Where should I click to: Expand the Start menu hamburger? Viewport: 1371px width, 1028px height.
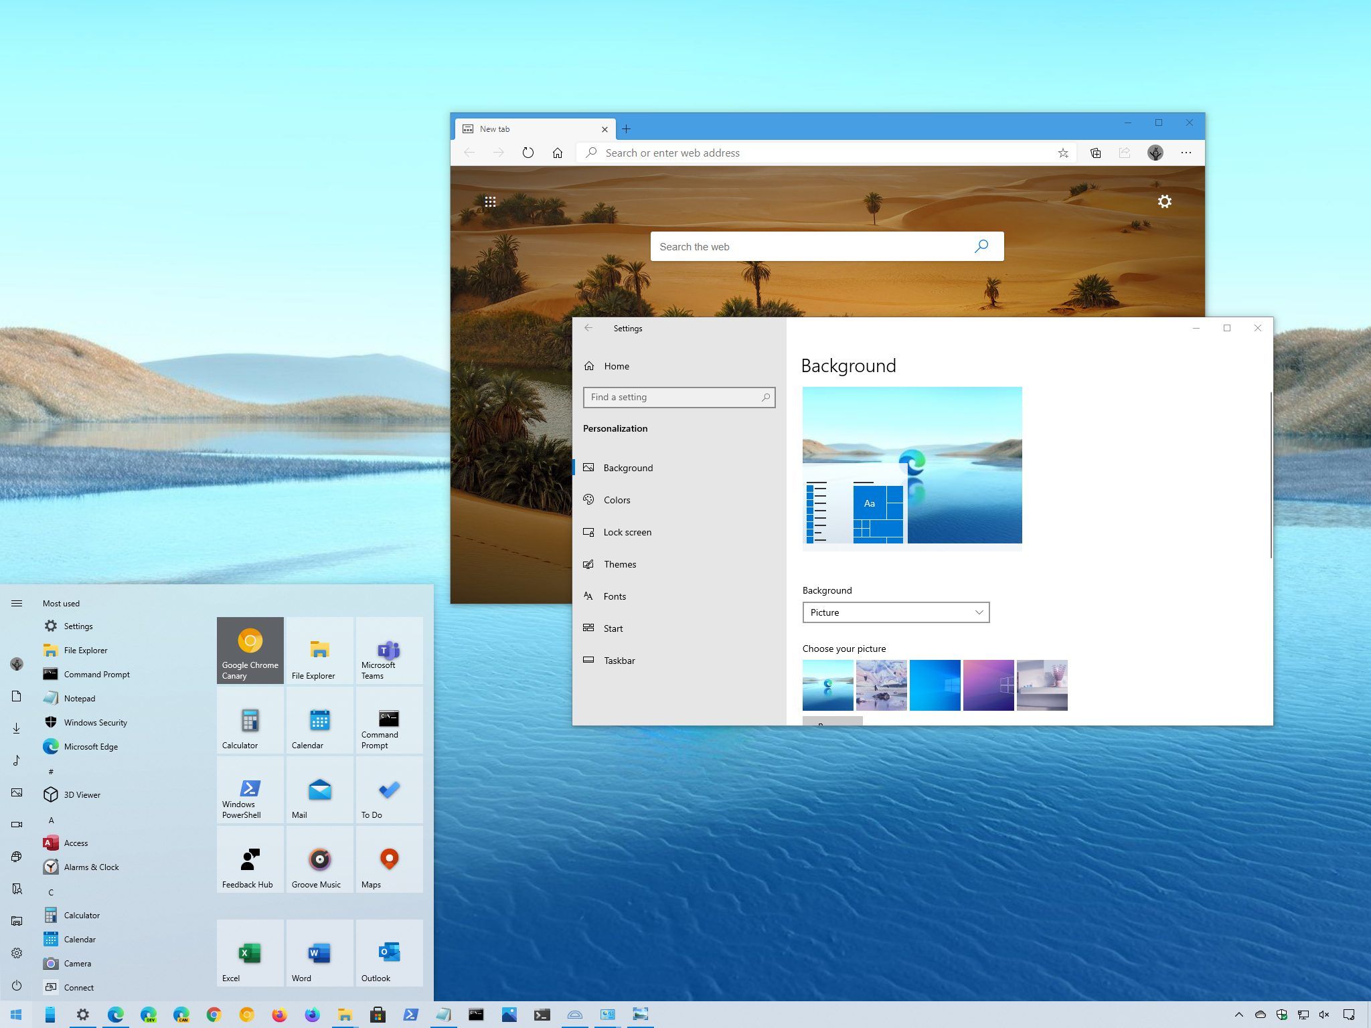(x=17, y=602)
